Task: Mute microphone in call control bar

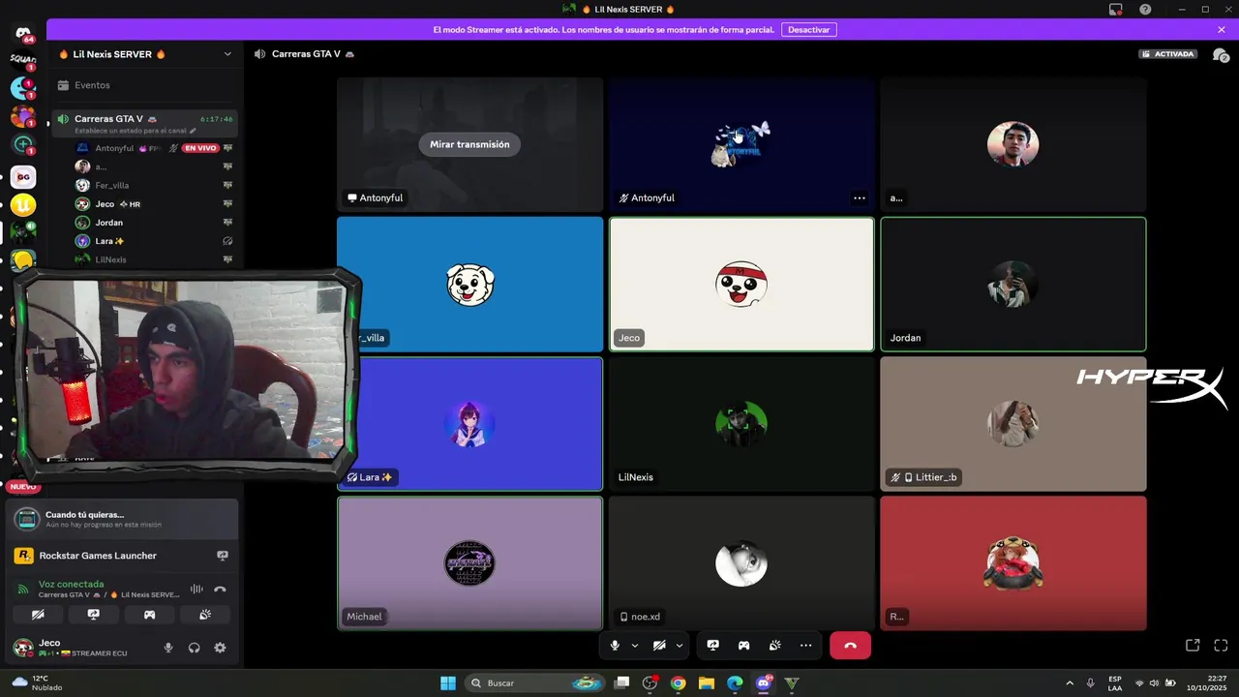Action: [x=615, y=646]
